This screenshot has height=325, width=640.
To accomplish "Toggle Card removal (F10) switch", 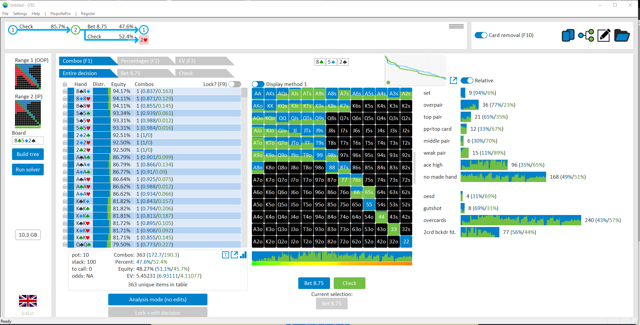I will pos(481,35).
